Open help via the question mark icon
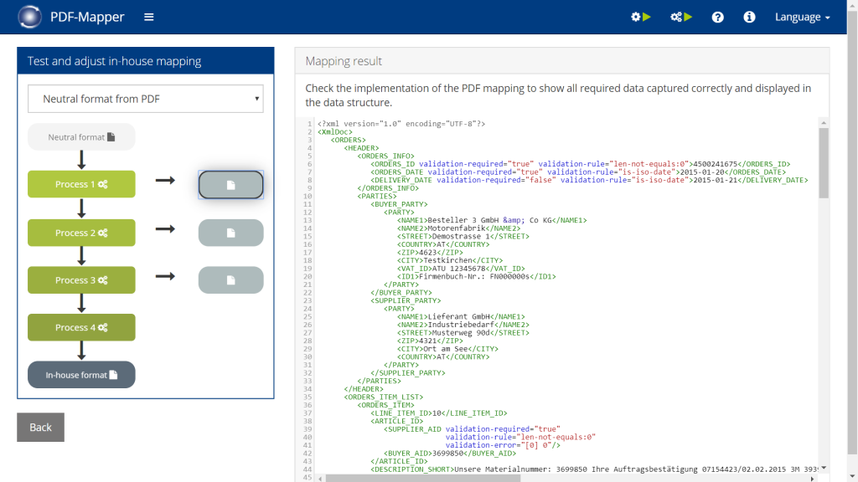Image resolution: width=858 pixels, height=482 pixels. coord(717,17)
